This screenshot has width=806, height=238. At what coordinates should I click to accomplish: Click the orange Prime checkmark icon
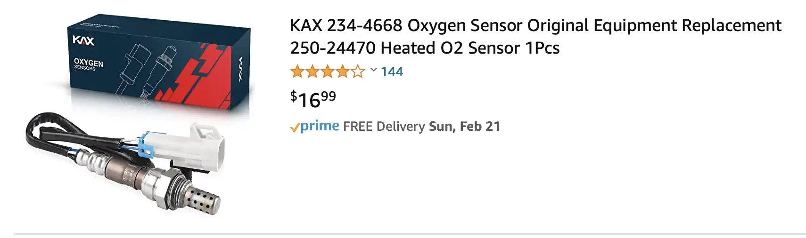[295, 127]
